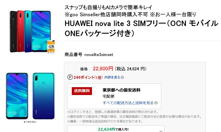Click the product number novalite3simset
This screenshot has width=221, height=132.
point(99,55)
